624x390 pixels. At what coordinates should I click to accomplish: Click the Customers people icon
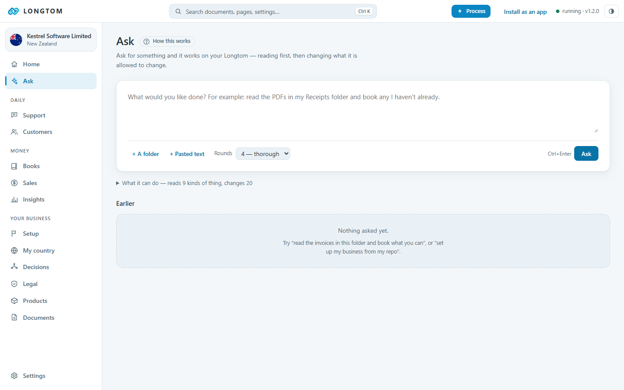(14, 132)
